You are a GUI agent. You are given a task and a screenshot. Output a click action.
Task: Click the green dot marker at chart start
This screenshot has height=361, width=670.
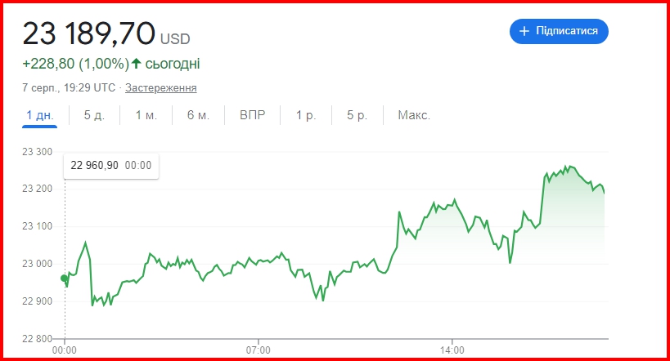pyautogui.click(x=64, y=279)
